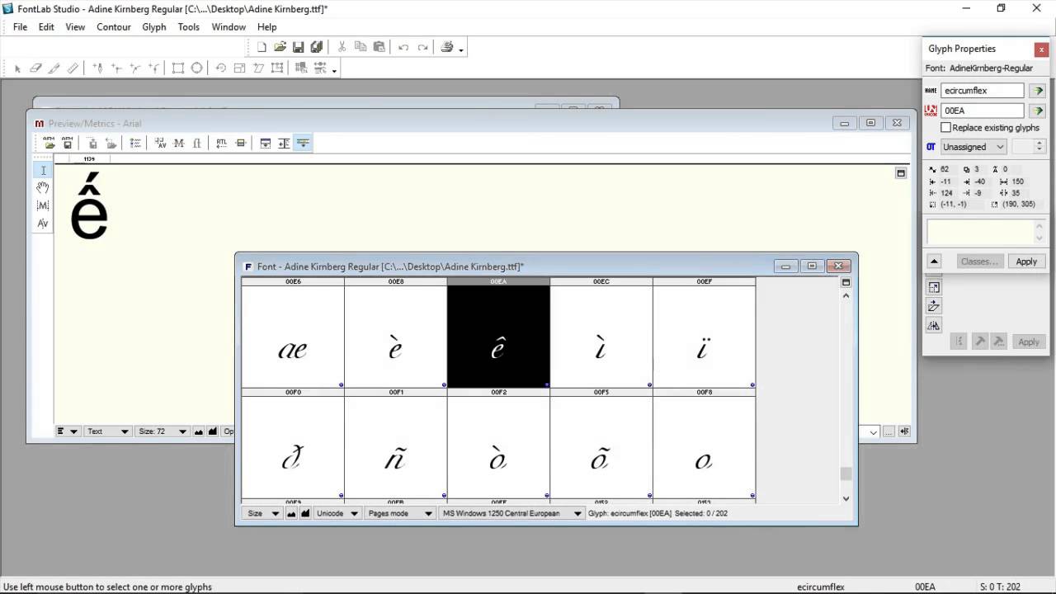The image size is (1056, 594).
Task: Open the Contour menu
Action: coord(114,27)
